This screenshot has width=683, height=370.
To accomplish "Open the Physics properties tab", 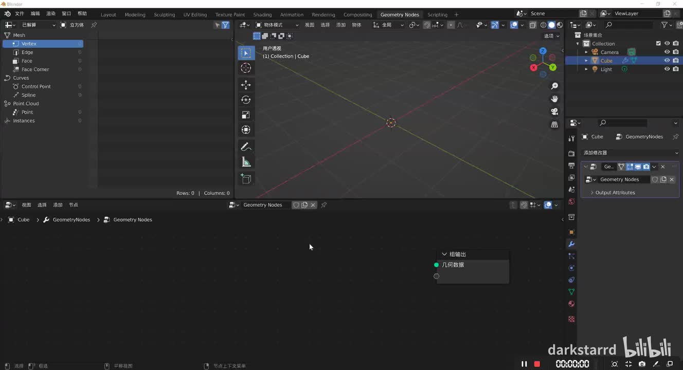I will (571, 268).
